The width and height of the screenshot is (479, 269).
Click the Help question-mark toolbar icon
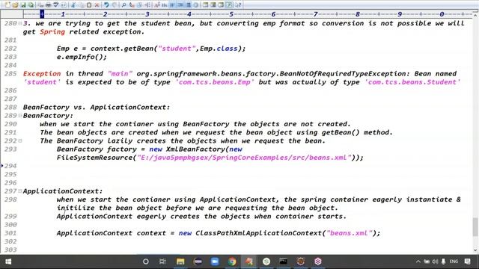(238, 5)
